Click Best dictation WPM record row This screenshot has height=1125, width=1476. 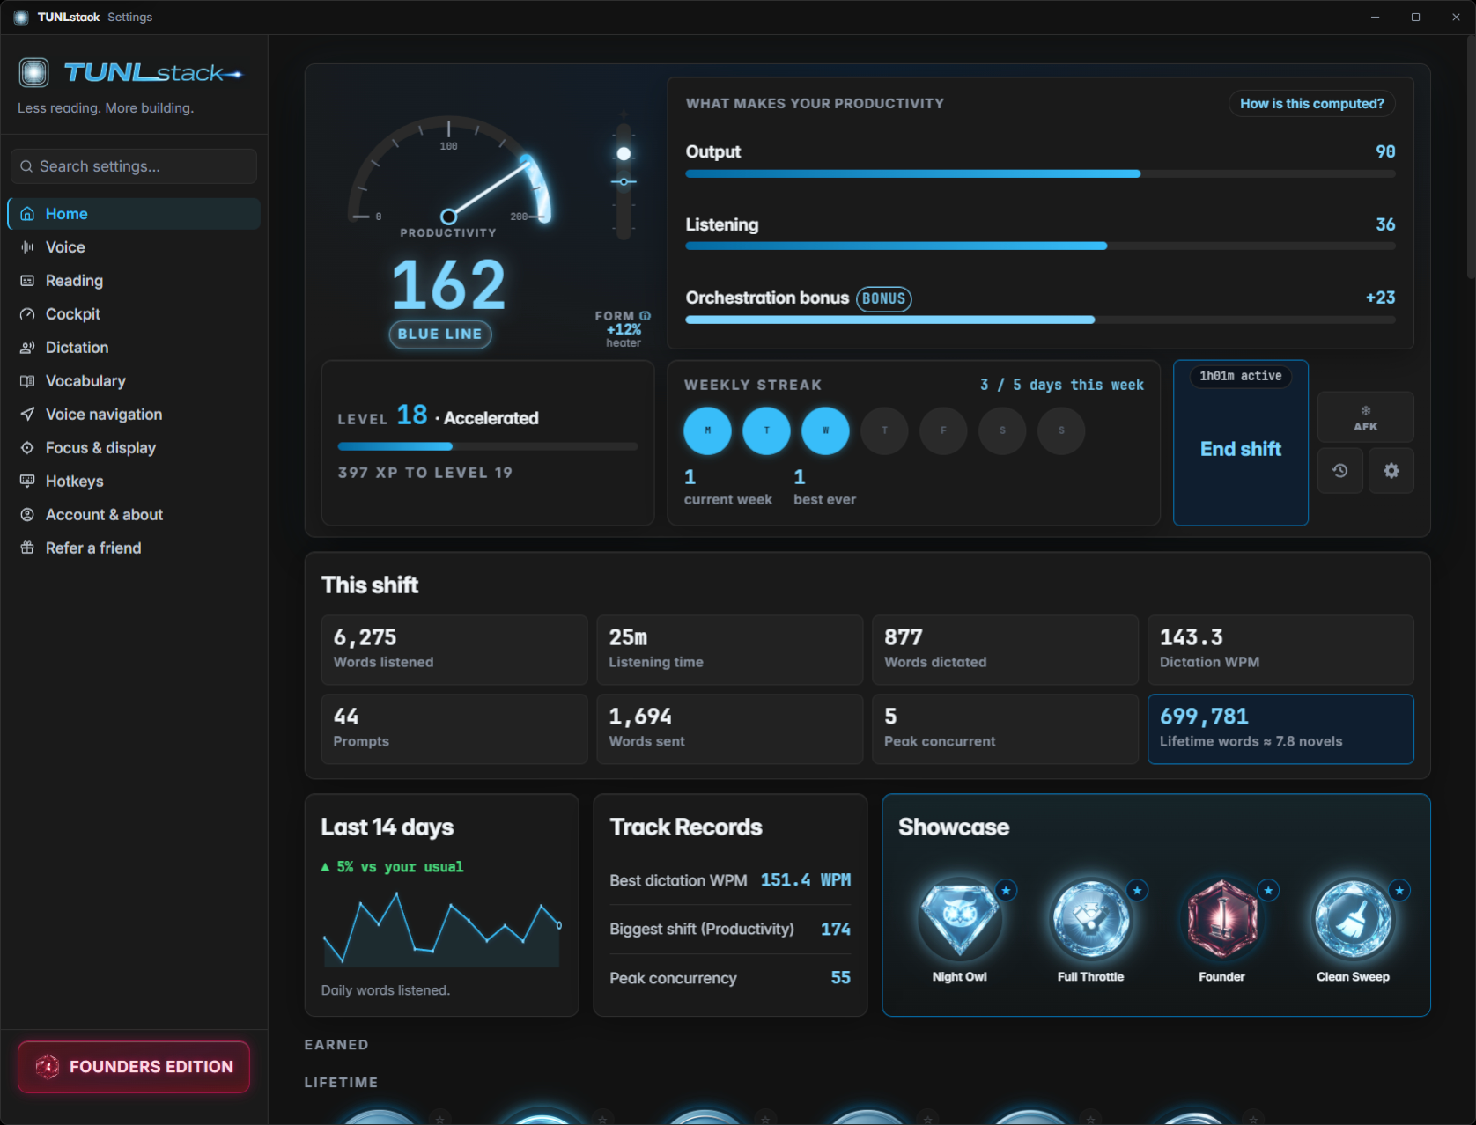click(x=730, y=880)
